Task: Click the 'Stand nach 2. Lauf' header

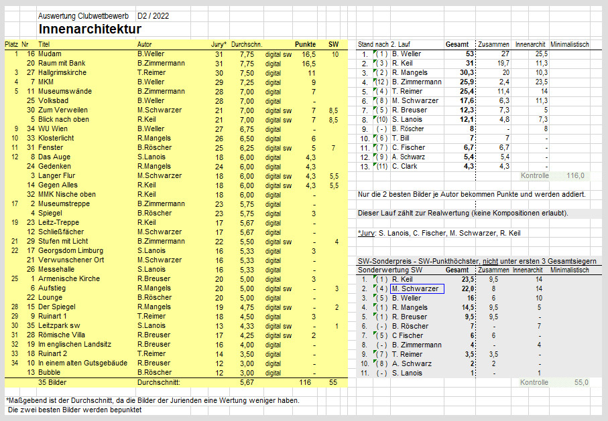Action: pos(384,45)
